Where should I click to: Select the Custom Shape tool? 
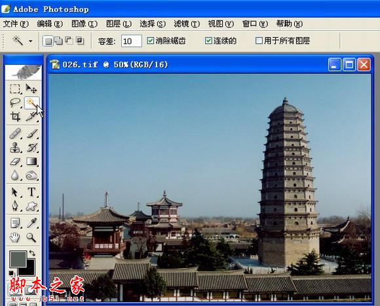click(31, 207)
